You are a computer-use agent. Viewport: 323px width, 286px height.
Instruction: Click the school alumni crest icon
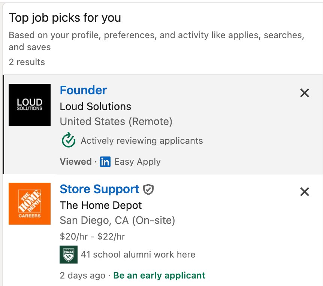pyautogui.click(x=69, y=255)
